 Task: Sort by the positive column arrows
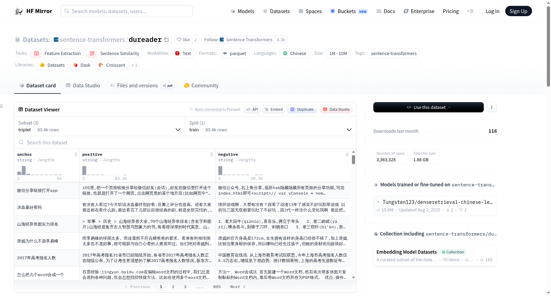211,154
